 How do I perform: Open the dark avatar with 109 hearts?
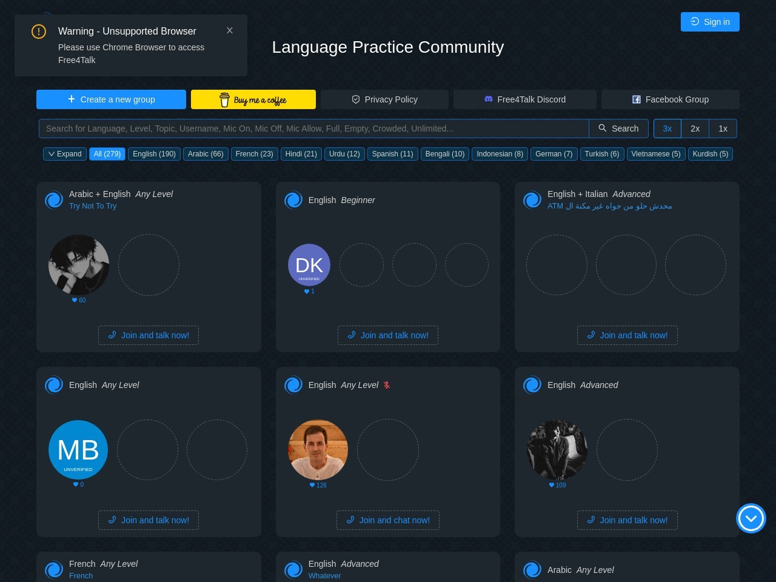point(557,450)
